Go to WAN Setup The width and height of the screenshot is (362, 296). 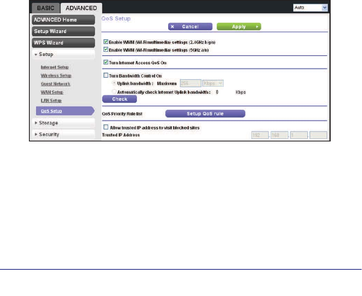pos(52,92)
